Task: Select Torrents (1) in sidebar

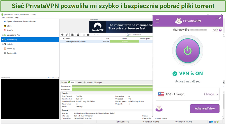Action: click(x=30, y=40)
